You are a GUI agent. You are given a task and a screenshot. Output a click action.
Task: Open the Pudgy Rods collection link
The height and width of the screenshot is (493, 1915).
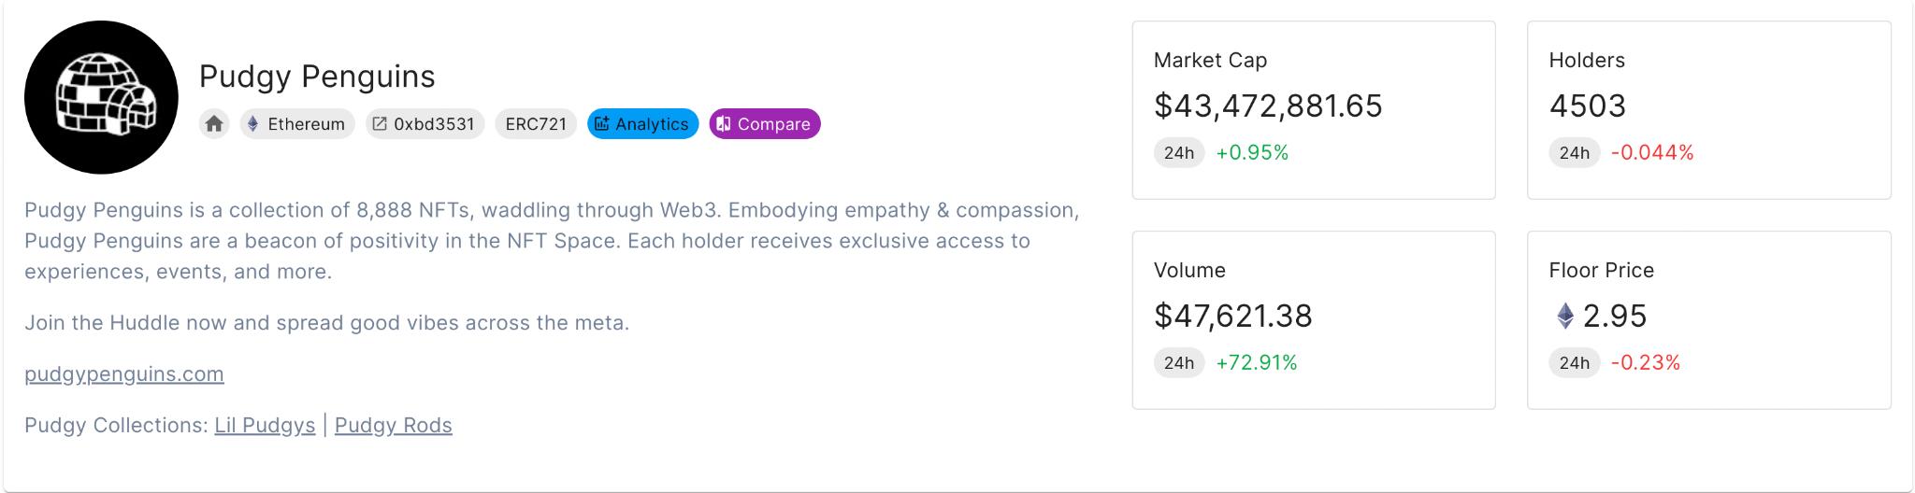pyautogui.click(x=394, y=426)
